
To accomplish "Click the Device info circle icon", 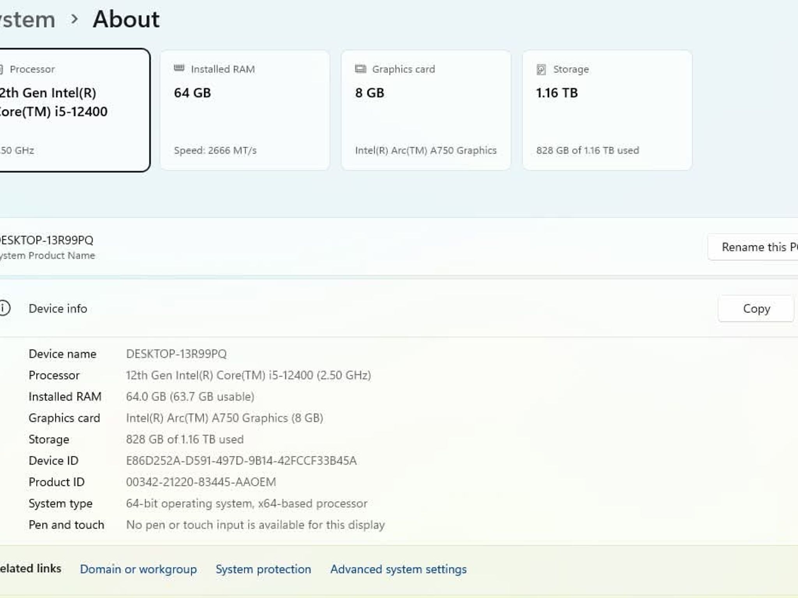I will click(4, 308).
